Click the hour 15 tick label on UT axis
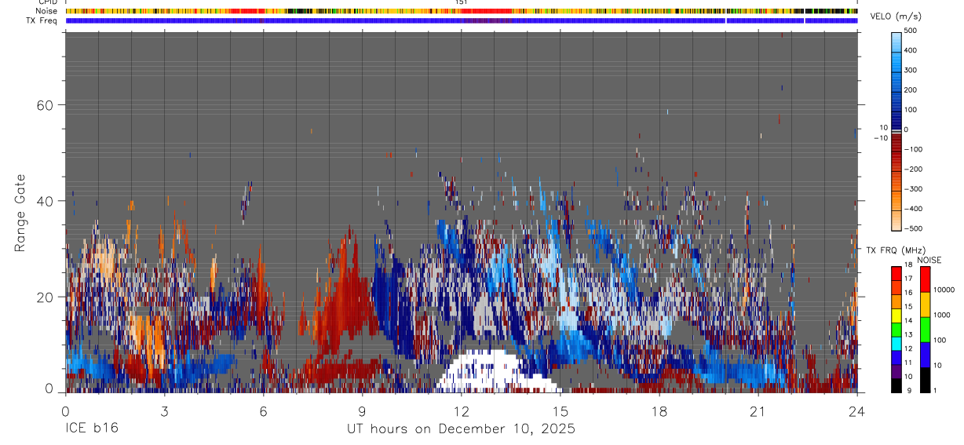This screenshot has width=964, height=445. [561, 410]
